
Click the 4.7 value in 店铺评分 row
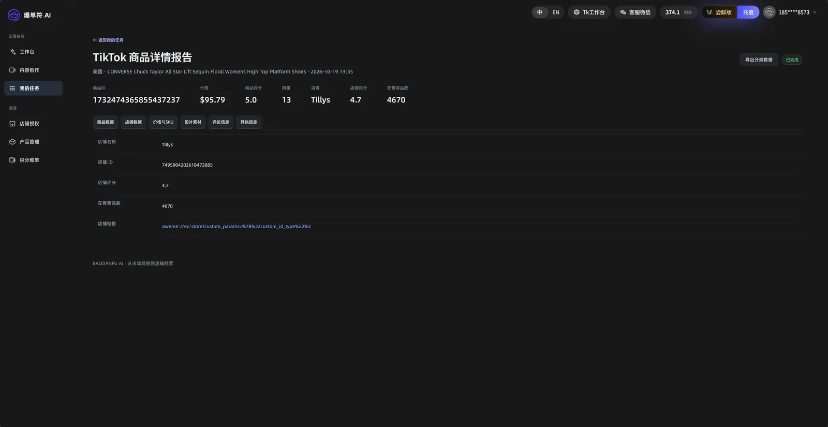tap(165, 185)
